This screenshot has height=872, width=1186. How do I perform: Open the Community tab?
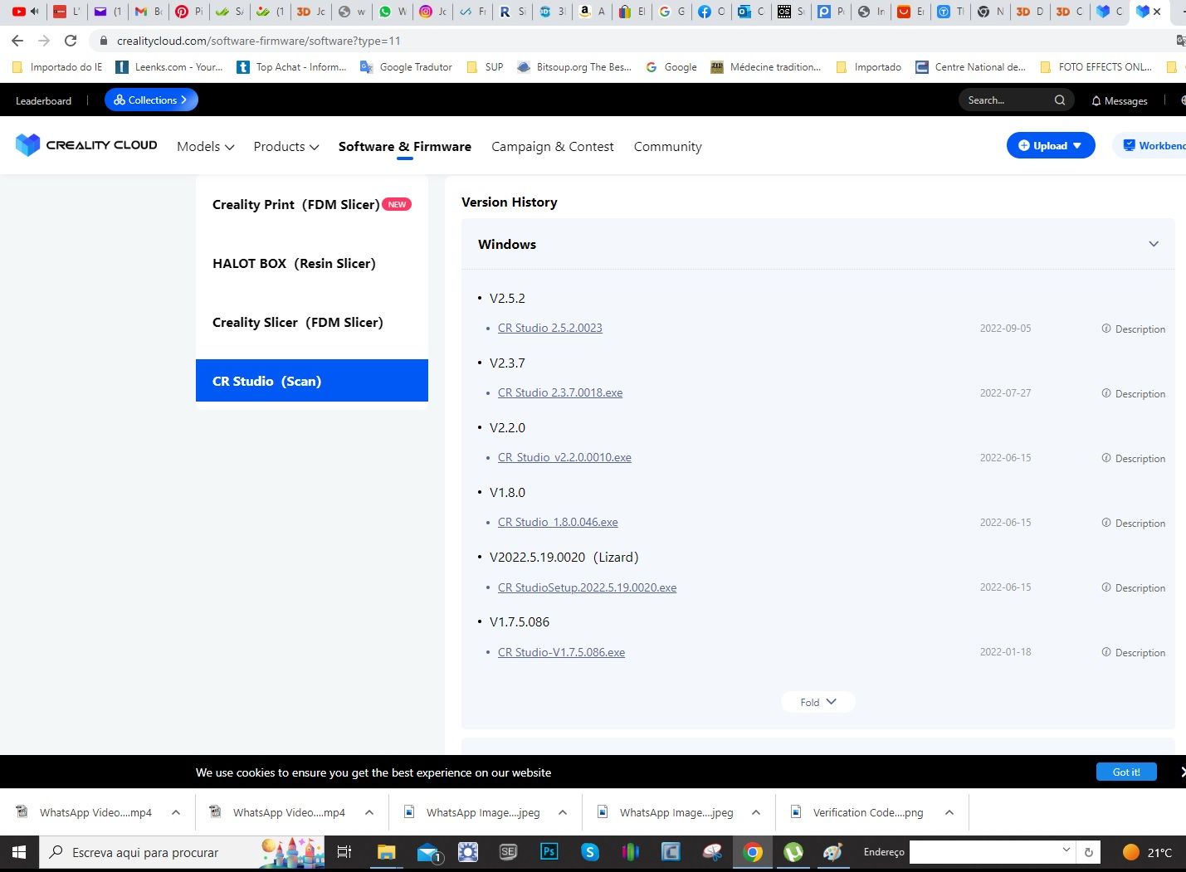[x=668, y=147]
